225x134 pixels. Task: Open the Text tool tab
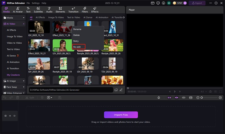28,10
